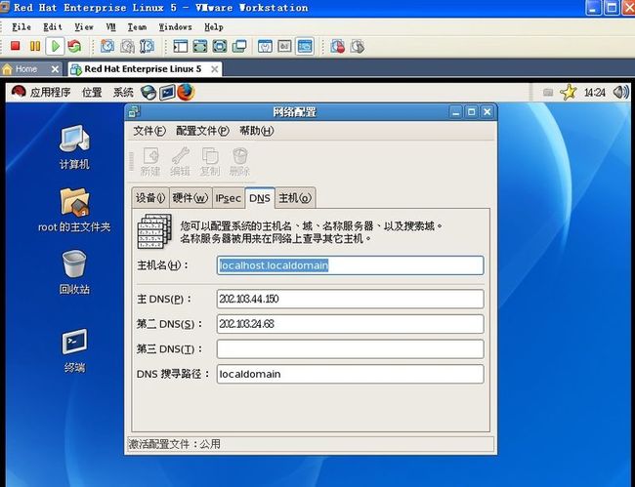Click the 激活配置文件：公用 status bar text
The height and width of the screenshot is (487, 635).
(175, 444)
